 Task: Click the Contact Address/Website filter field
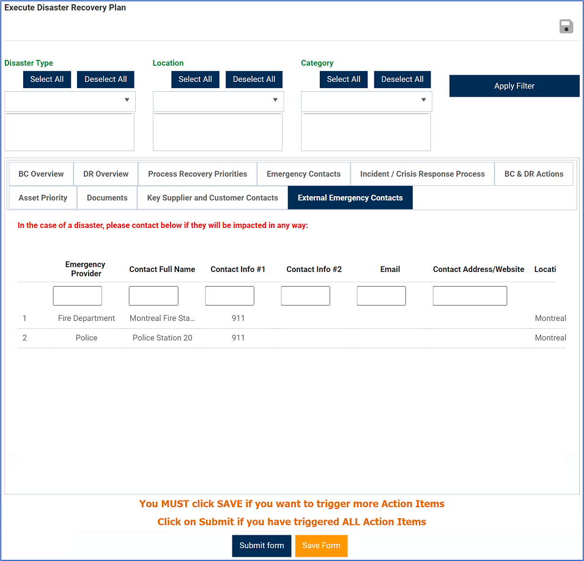[470, 296]
